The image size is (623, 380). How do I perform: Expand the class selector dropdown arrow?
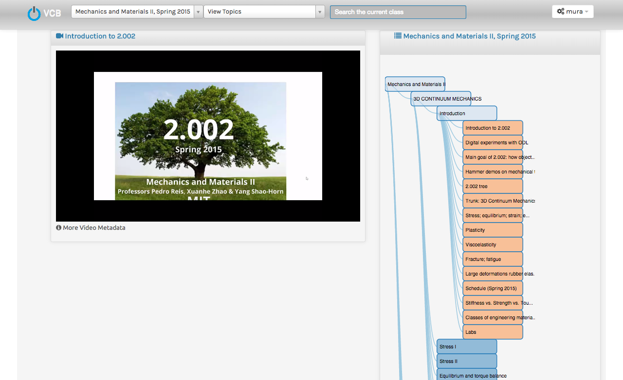[x=198, y=12]
